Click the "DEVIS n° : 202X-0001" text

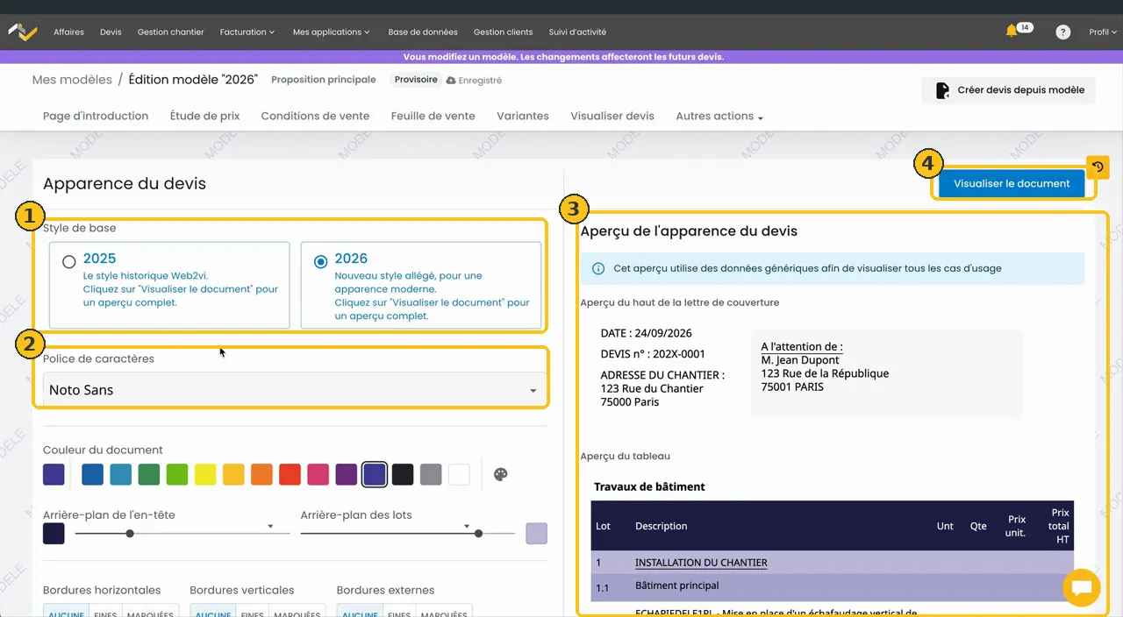click(653, 354)
